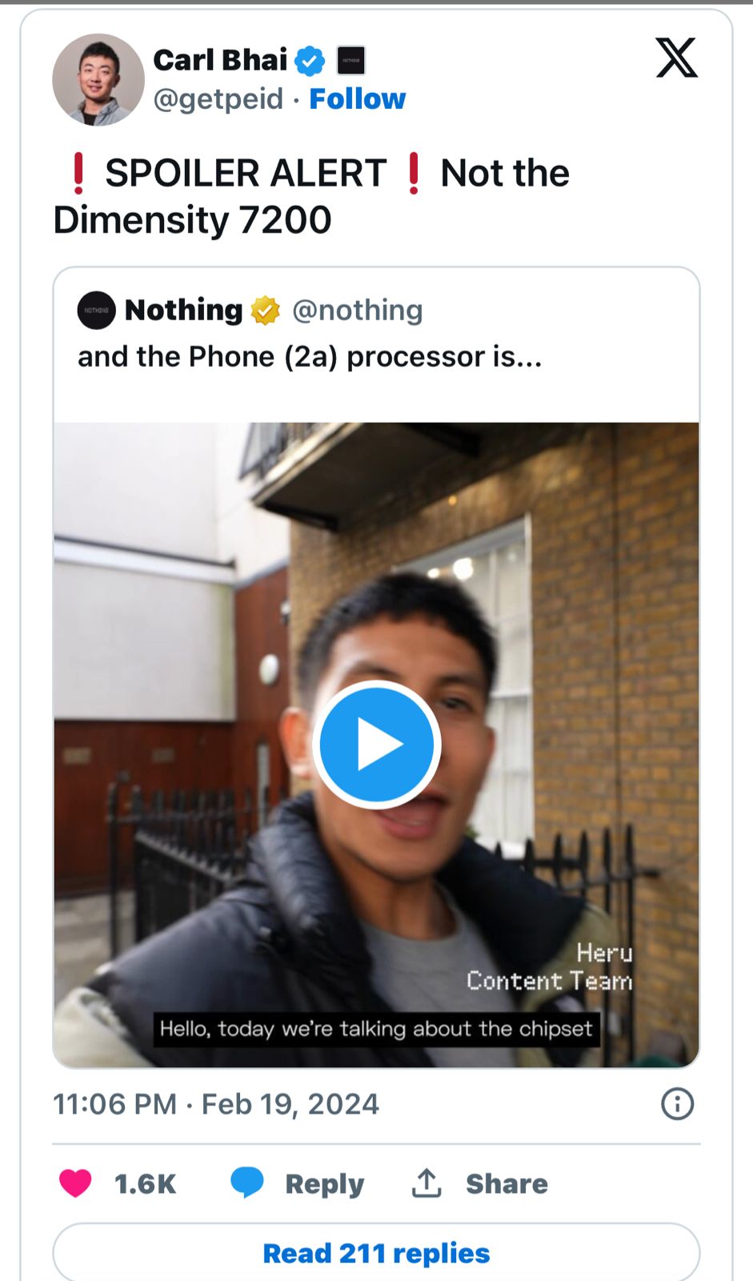Viewport: 753px width, 1281px height.
Task: Click the tweet info icon
Action: (677, 1104)
